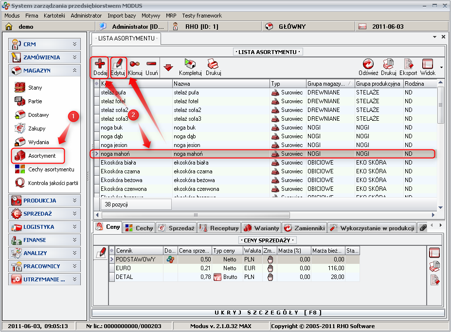Click the Eksport toolbar icon

(x=408, y=64)
